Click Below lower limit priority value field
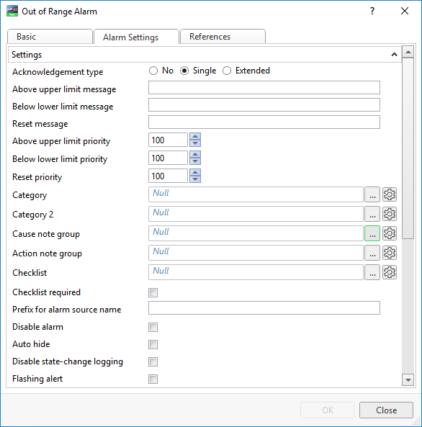This screenshot has width=422, height=427. (168, 158)
